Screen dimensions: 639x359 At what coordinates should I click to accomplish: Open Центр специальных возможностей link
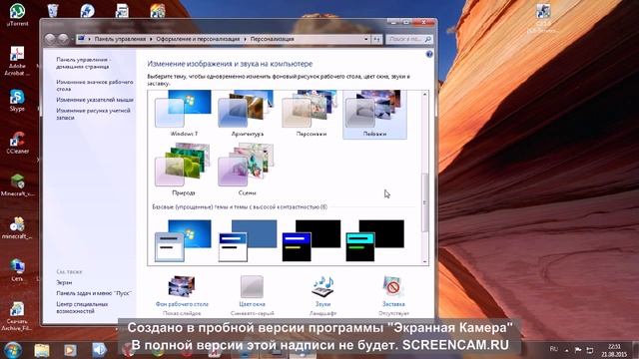point(82,308)
